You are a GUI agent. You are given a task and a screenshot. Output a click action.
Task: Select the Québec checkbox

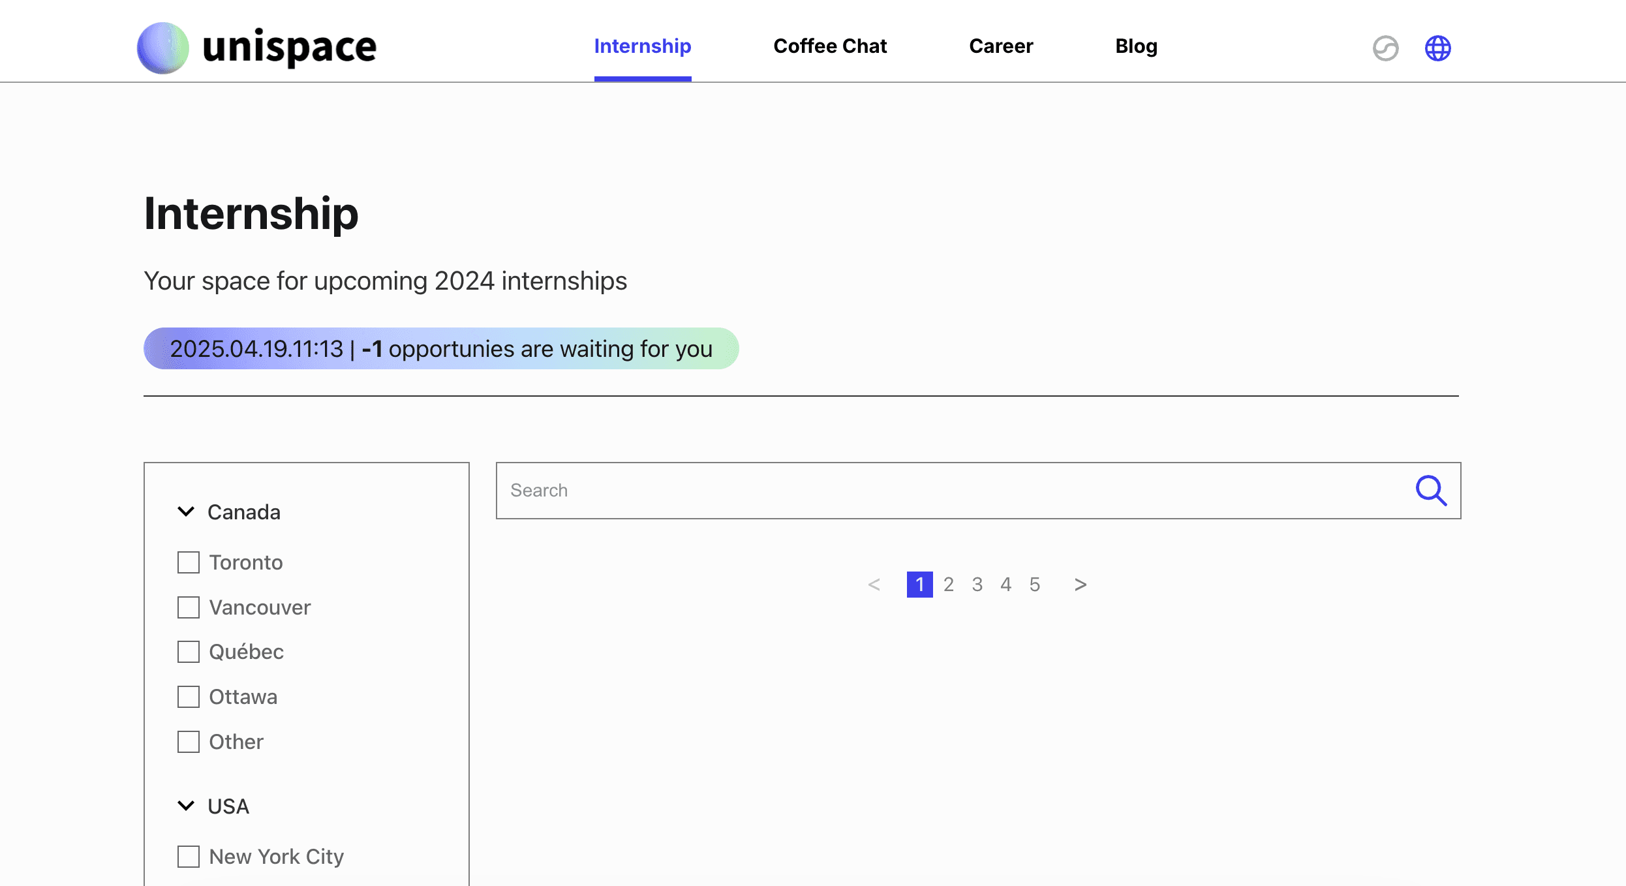189,652
